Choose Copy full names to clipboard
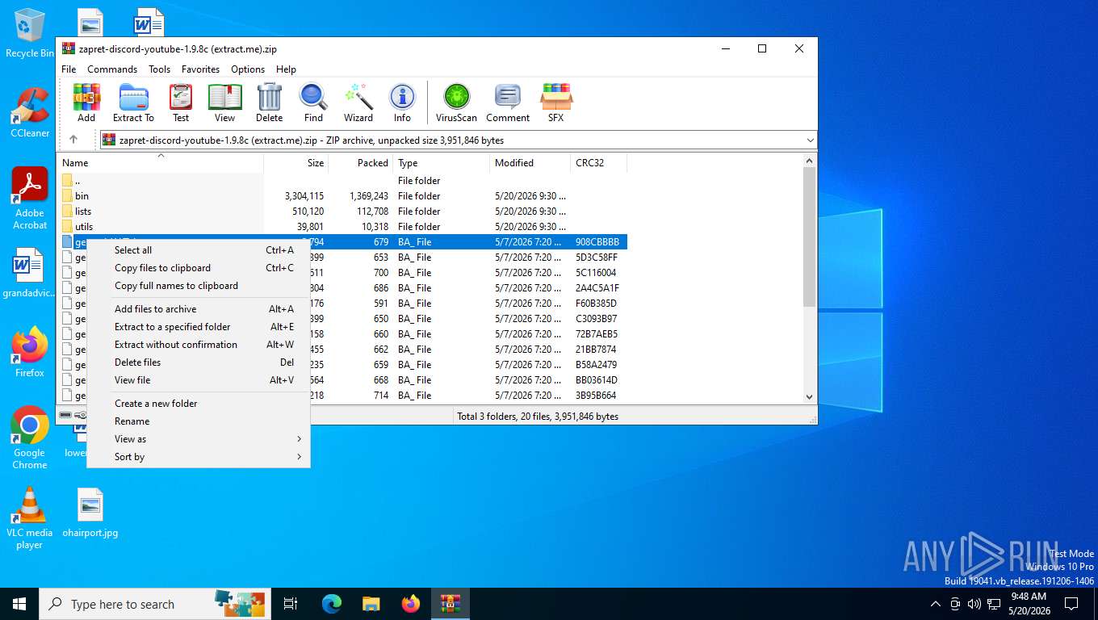The image size is (1098, 620). 199,286
